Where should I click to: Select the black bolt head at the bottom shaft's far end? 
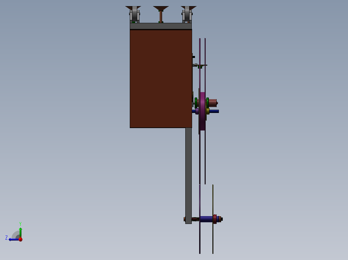[x=221, y=219]
